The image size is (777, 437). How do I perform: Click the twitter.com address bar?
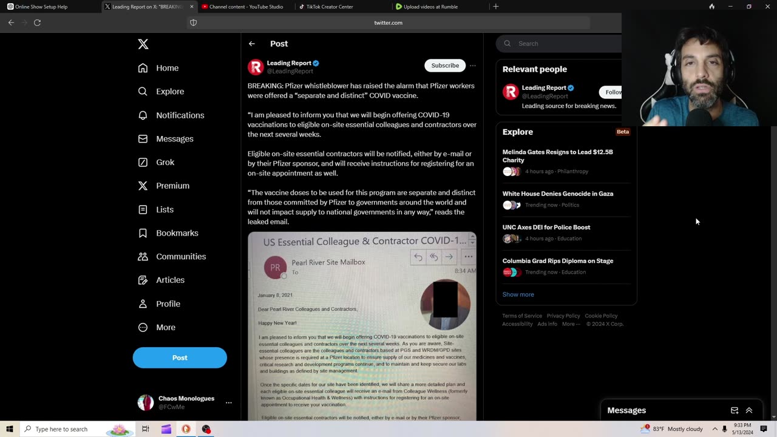click(388, 22)
